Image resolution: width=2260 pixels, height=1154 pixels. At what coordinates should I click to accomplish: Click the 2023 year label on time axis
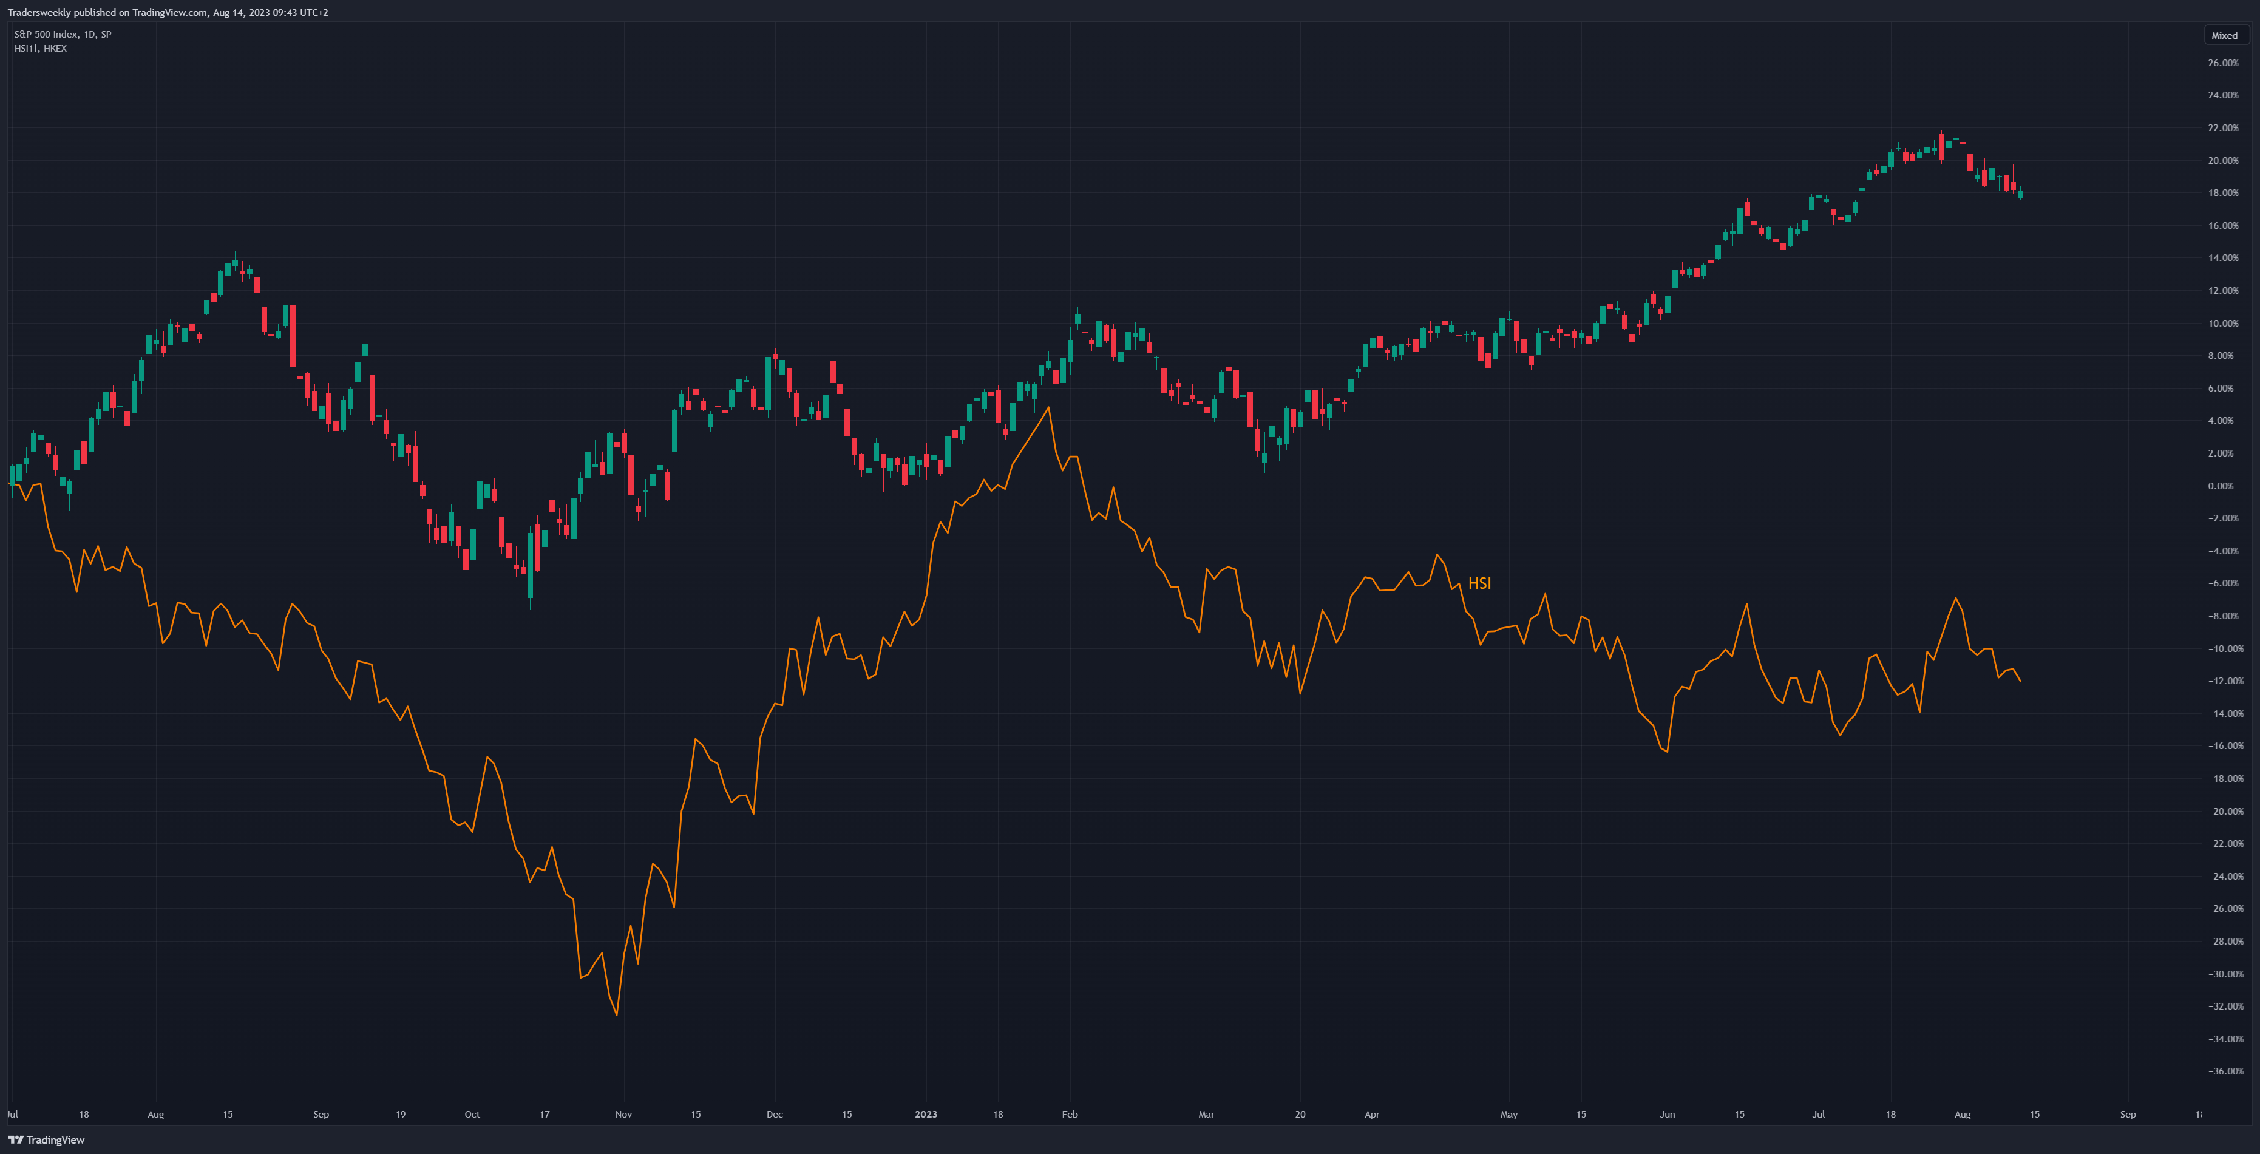coord(926,1115)
